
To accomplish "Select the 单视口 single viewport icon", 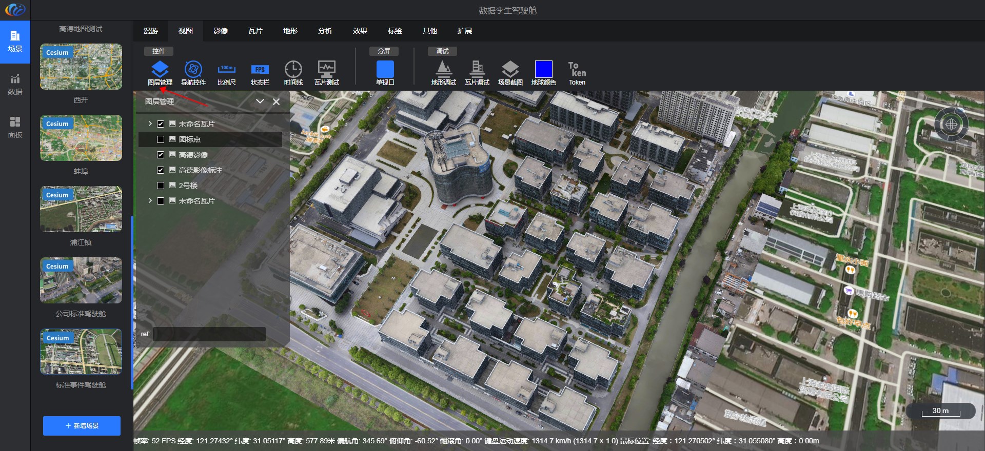I will click(385, 70).
